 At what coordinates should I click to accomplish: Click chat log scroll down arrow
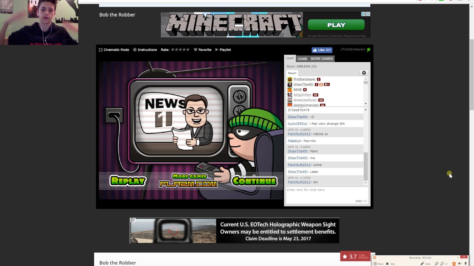click(365, 183)
